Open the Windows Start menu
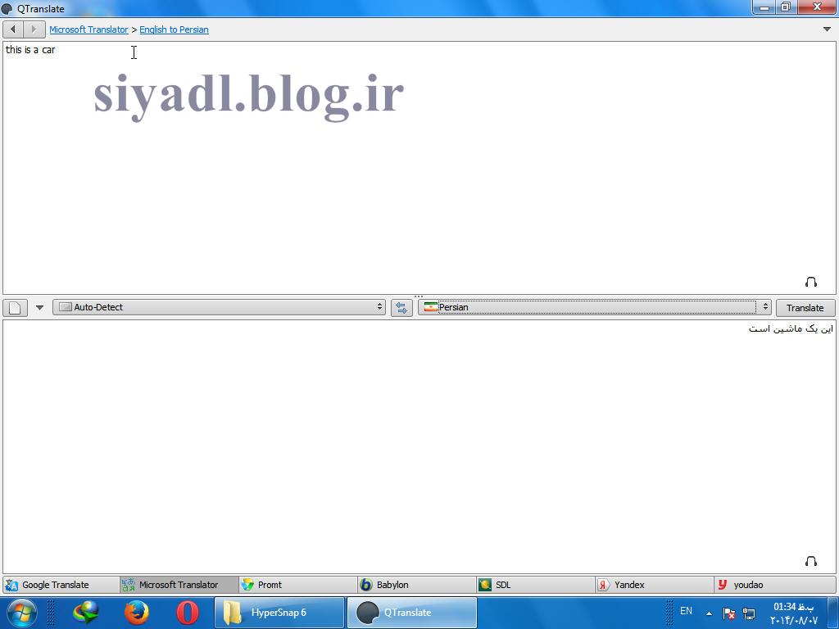The image size is (839, 629). (22, 613)
